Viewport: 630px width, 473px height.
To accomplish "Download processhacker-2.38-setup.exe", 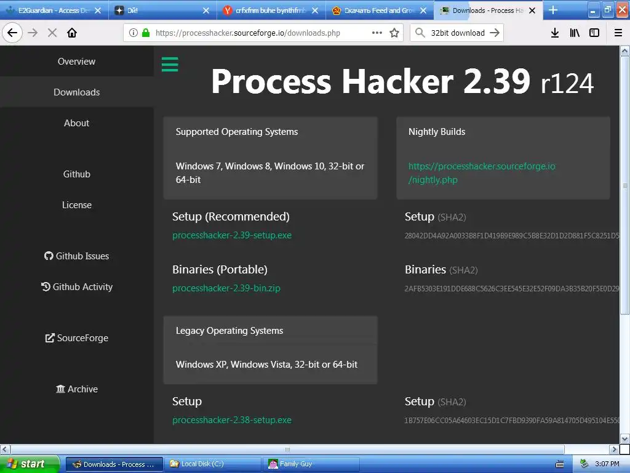I will tap(232, 420).
